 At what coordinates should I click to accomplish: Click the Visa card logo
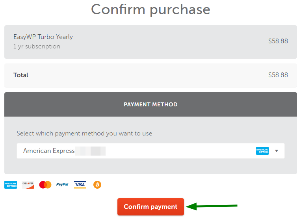(x=80, y=185)
